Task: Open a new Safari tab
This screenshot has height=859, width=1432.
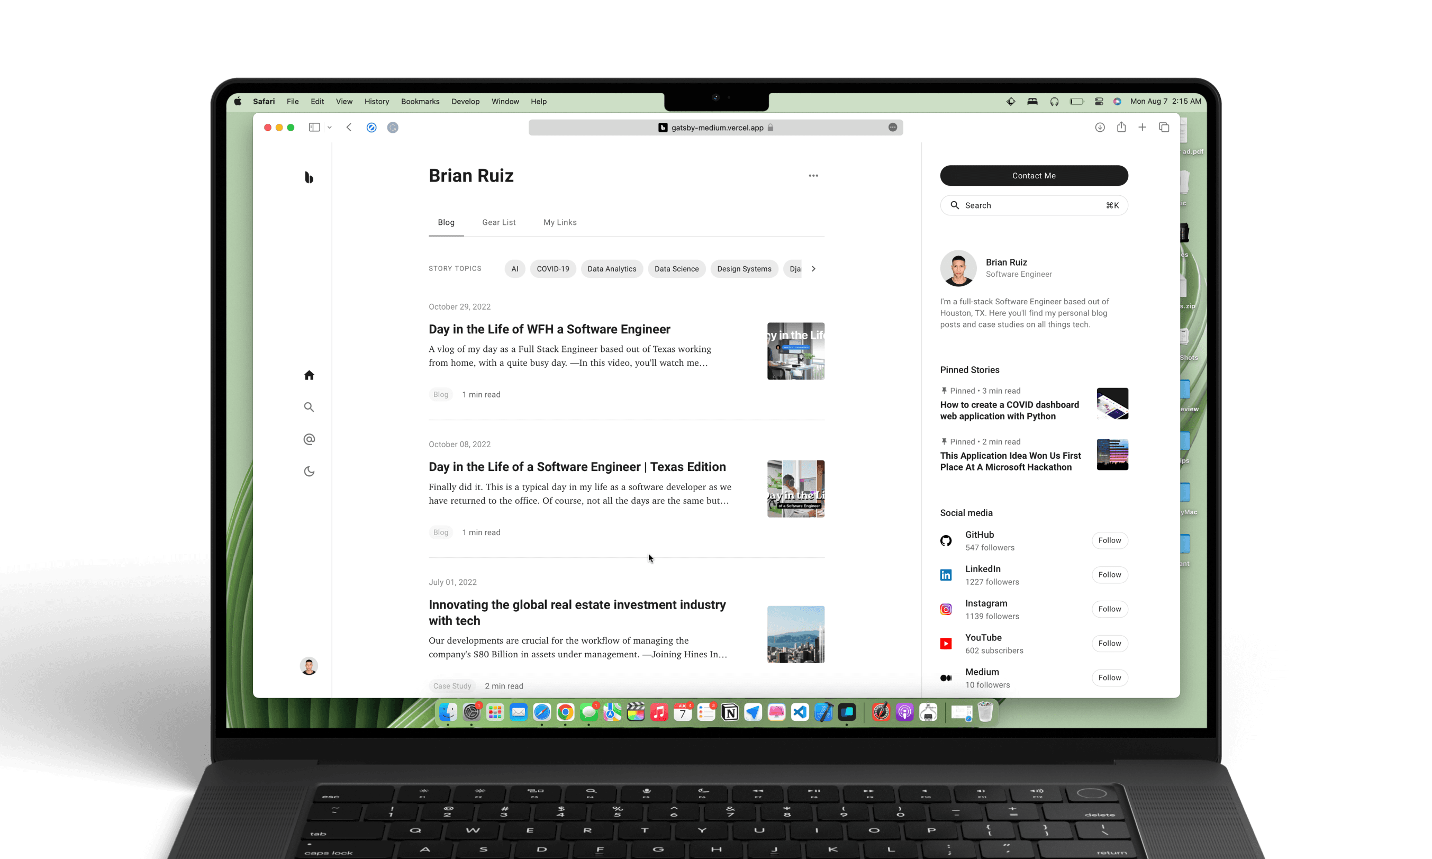Action: [x=1142, y=128]
